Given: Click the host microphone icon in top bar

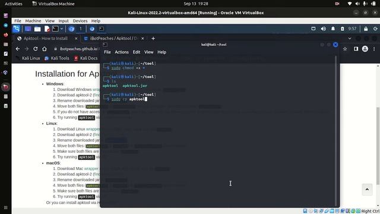Looking at the screenshot, I should [365, 4].
